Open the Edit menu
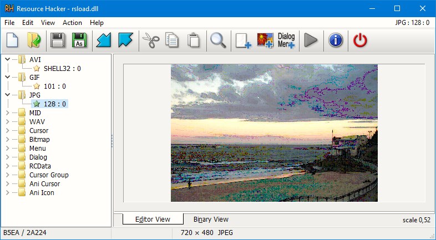 (28, 23)
